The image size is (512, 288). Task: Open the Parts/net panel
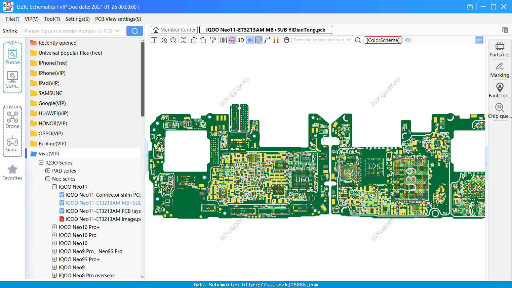pyautogui.click(x=500, y=50)
